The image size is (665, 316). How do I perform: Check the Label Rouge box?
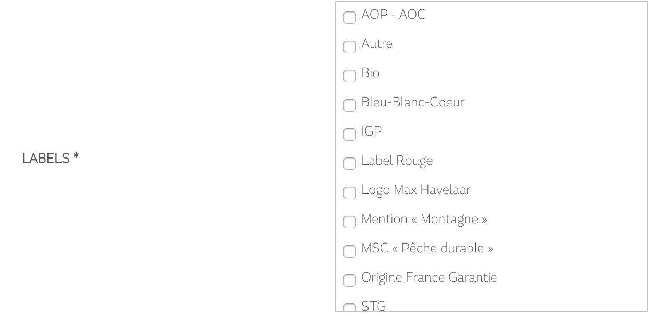[x=349, y=164]
